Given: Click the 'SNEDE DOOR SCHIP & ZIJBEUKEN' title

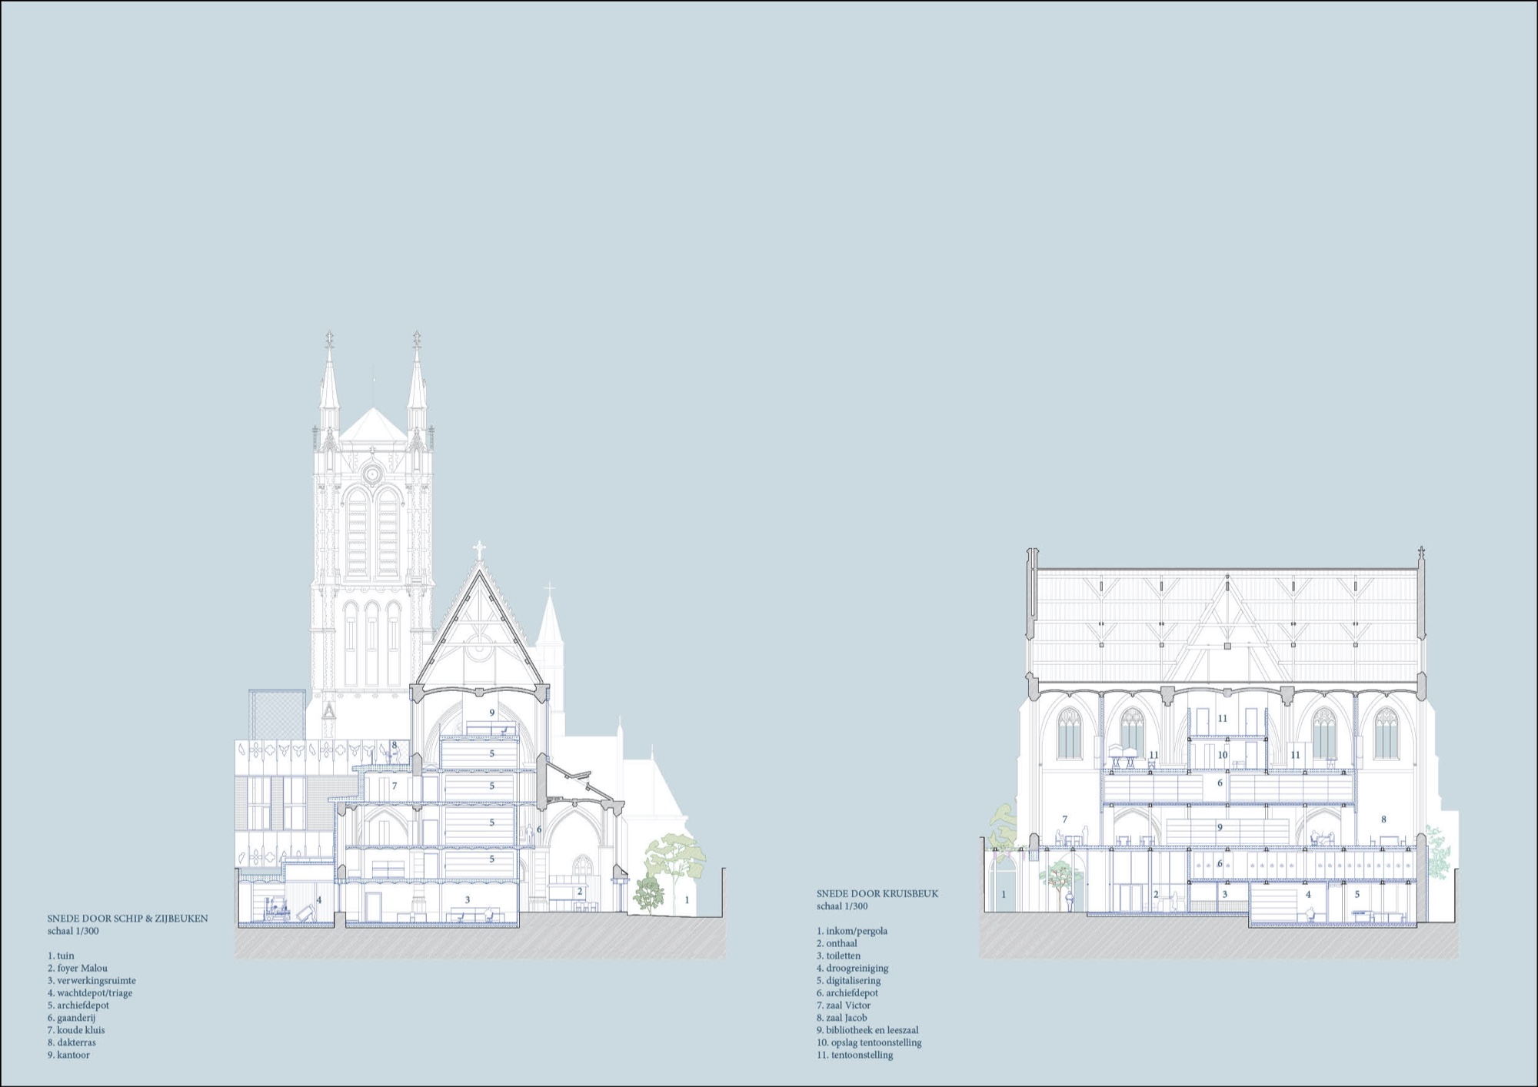Looking at the screenshot, I should coord(128,919).
